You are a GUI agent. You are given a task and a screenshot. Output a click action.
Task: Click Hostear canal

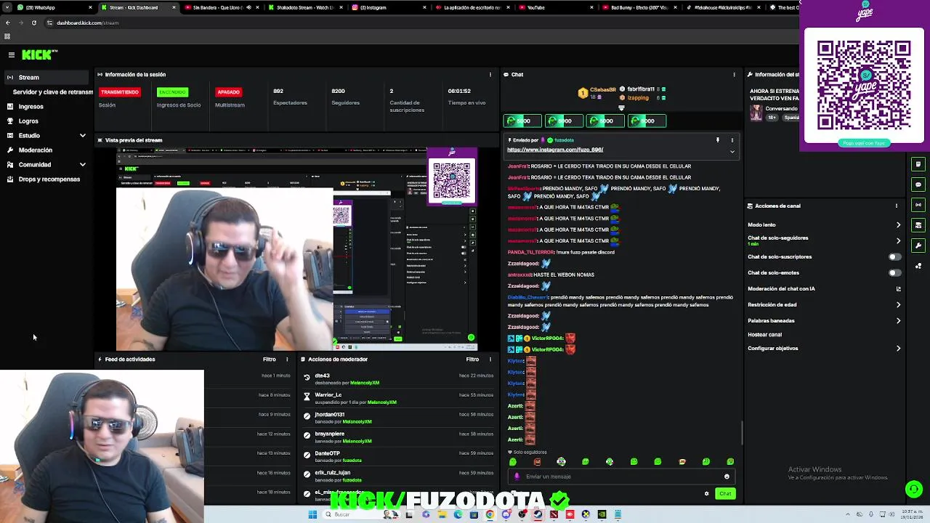point(764,335)
